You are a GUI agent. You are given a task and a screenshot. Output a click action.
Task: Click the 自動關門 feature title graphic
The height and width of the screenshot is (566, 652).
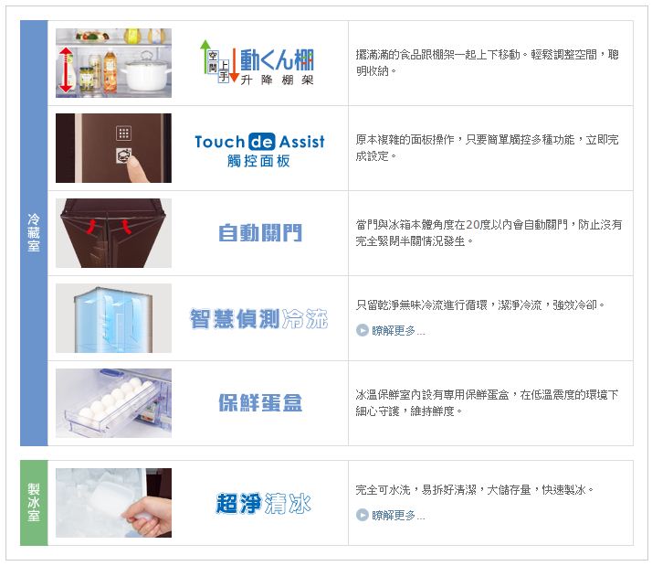pos(260,233)
